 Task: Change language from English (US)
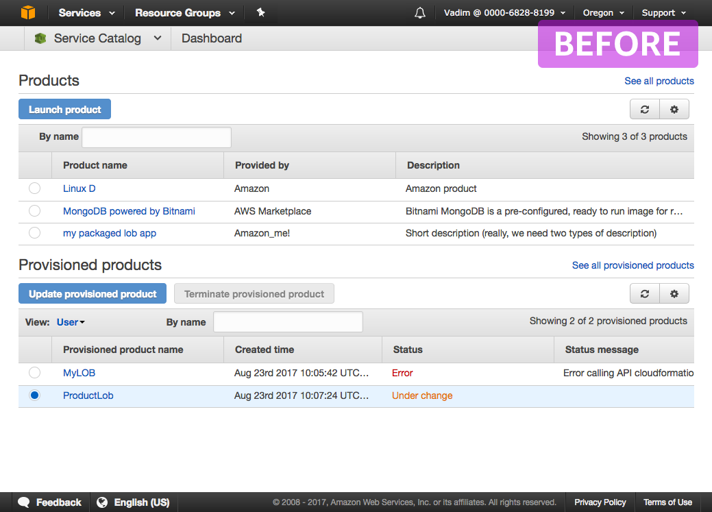tap(134, 502)
